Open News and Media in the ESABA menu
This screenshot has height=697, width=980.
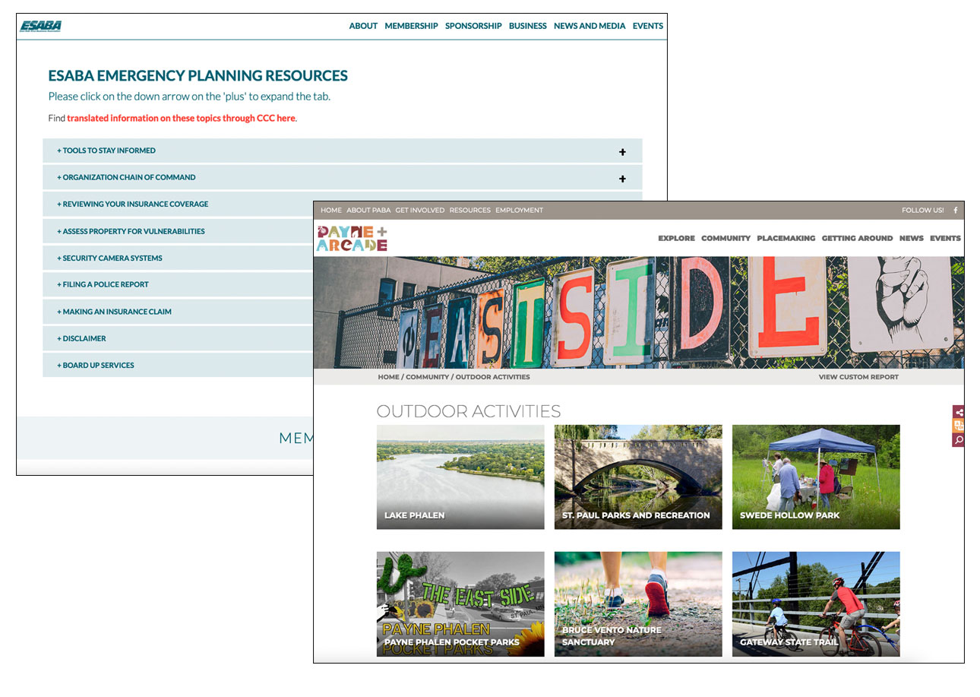[590, 26]
